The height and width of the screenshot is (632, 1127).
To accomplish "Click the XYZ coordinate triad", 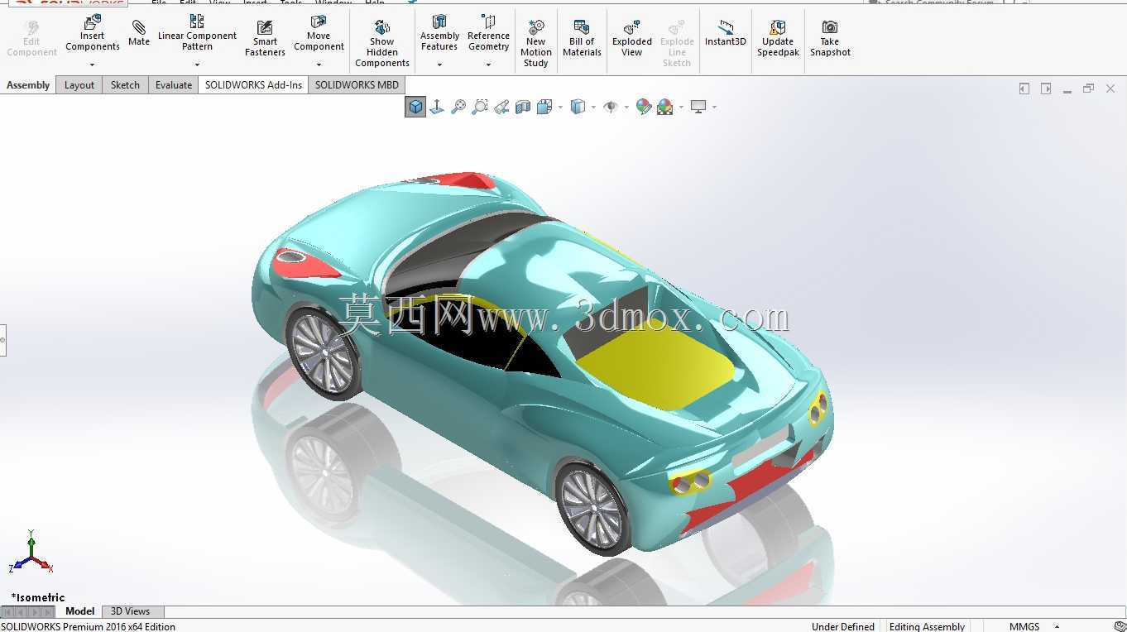I will 31,553.
